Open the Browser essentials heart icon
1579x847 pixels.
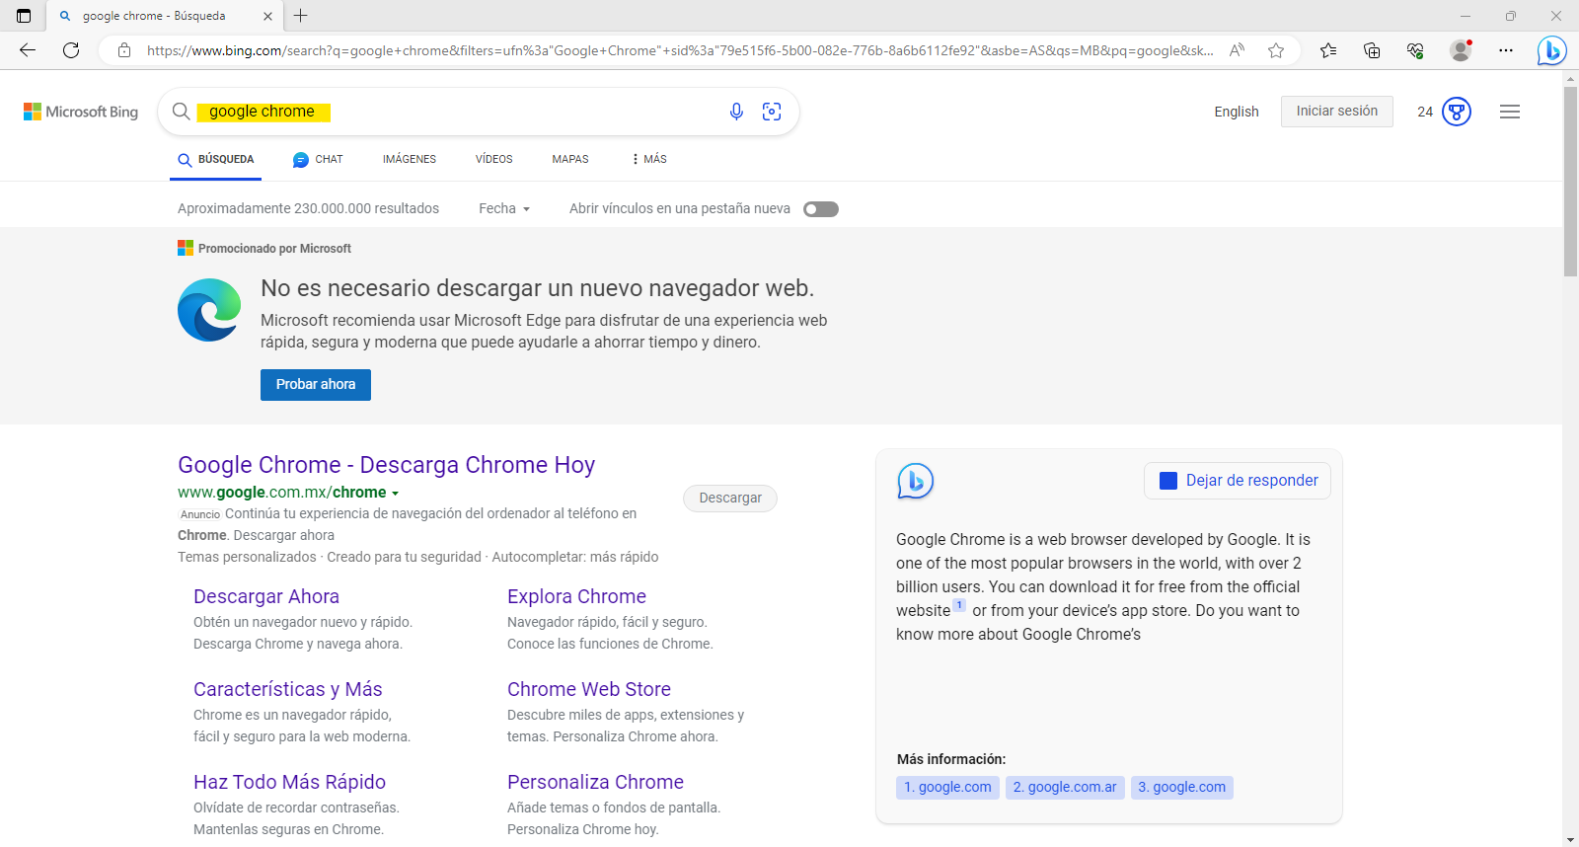click(1415, 50)
